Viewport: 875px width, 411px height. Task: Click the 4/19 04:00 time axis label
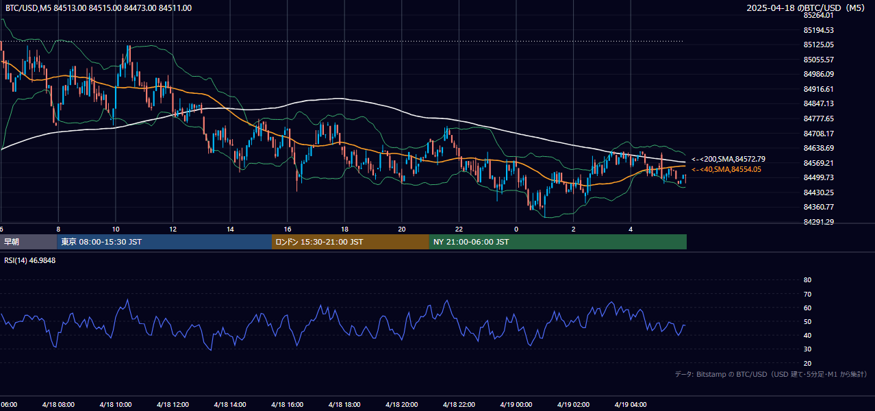[x=631, y=404]
